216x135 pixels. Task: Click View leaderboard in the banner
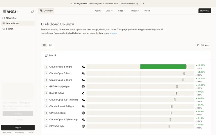point(129,4)
